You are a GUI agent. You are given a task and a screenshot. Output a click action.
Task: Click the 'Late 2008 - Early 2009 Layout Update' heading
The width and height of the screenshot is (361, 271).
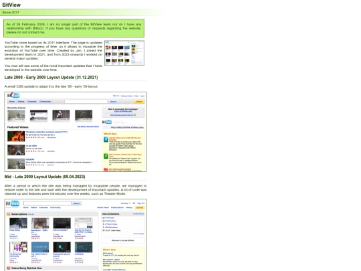pyautogui.click(x=51, y=78)
